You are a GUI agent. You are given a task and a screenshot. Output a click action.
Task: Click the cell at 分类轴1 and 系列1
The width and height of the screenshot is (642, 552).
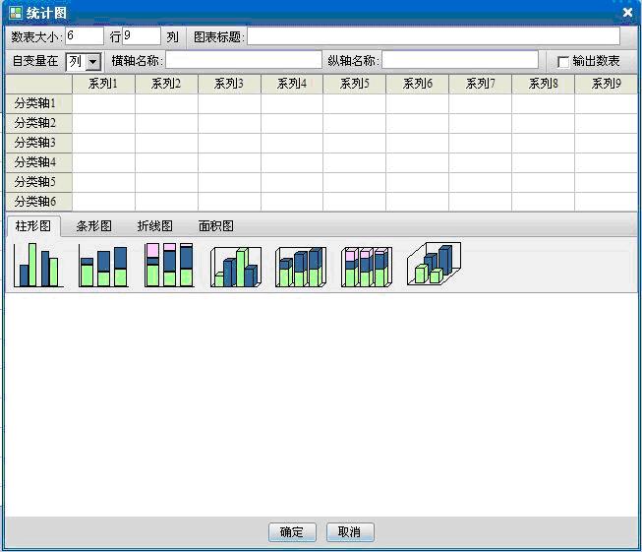pos(103,103)
